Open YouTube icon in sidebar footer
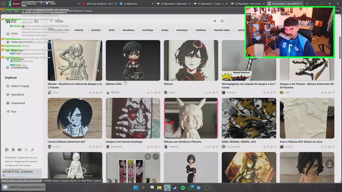342x192 pixels. click(20, 150)
